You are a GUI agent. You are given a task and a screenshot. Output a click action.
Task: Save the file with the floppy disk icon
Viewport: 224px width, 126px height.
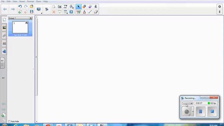[x=31, y=12]
